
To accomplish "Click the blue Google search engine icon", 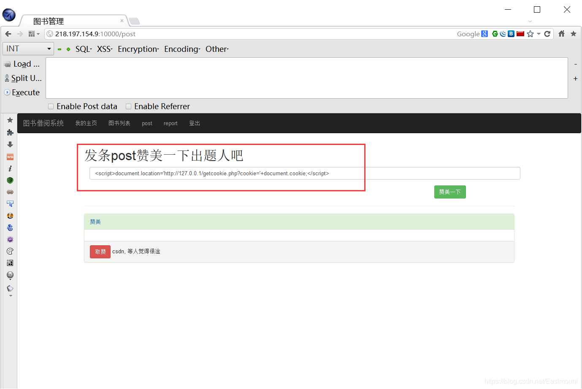I will pyautogui.click(x=485, y=34).
